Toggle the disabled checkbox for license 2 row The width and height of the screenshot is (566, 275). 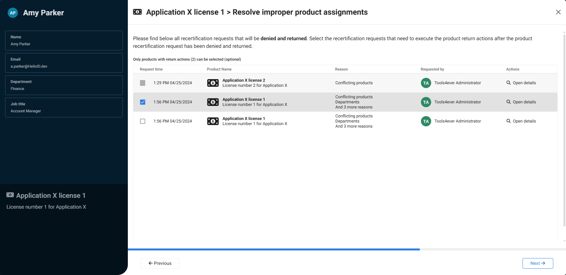point(143,83)
